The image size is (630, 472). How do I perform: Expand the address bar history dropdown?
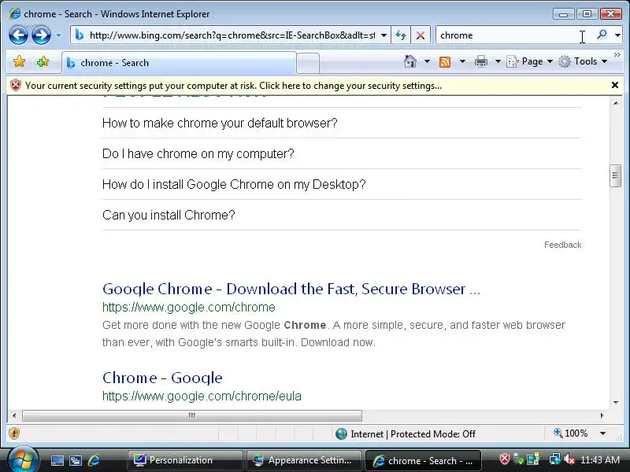pos(384,35)
